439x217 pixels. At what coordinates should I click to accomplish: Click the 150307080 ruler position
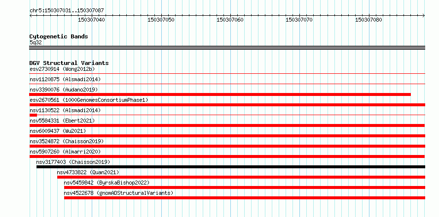coord(368,20)
